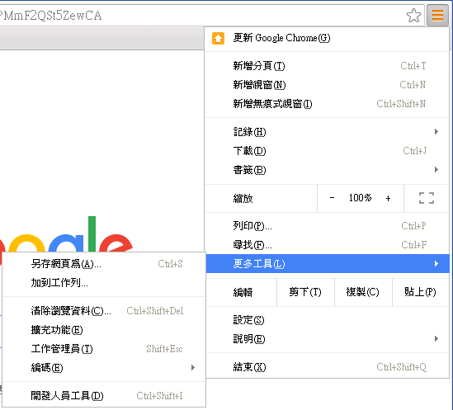Open 新增分頁(T) new tab
Screen dimensions: 453x410
tap(327, 66)
